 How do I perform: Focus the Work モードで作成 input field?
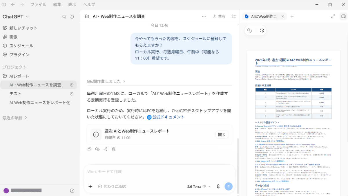pos(159,172)
